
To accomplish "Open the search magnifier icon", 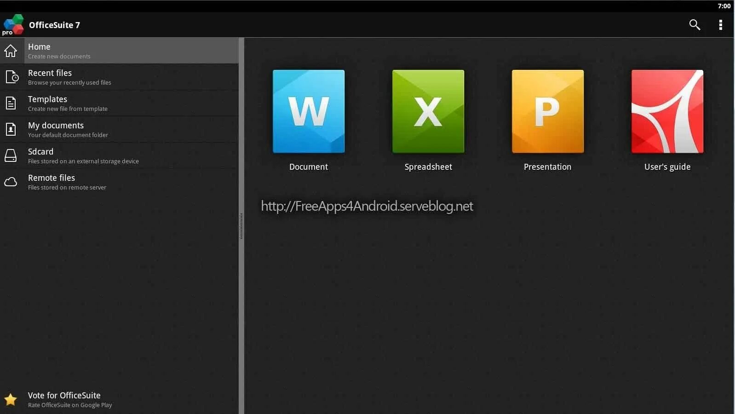I will point(695,25).
